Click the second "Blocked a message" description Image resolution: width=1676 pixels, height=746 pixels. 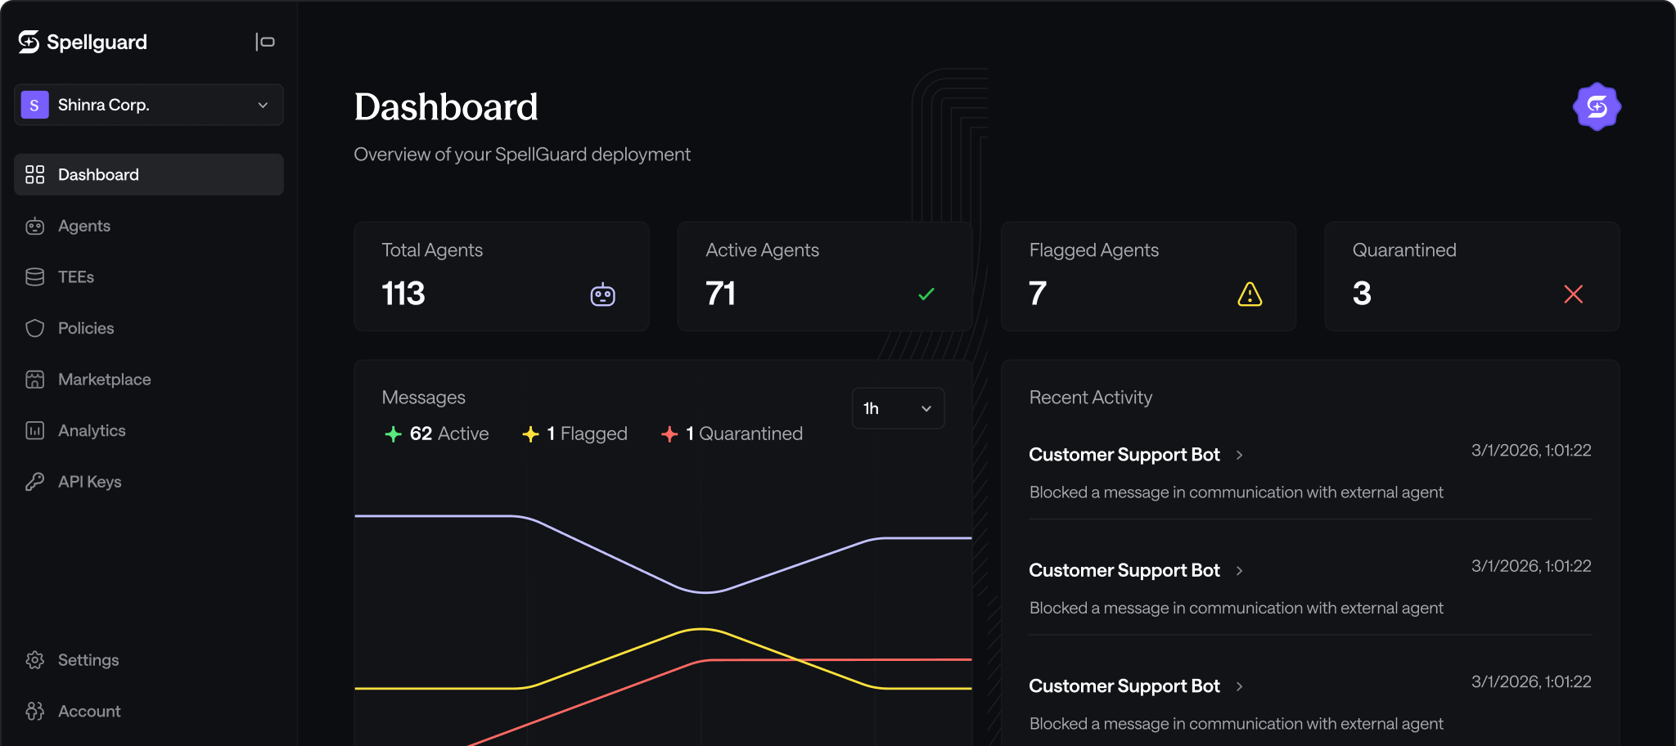(x=1236, y=608)
